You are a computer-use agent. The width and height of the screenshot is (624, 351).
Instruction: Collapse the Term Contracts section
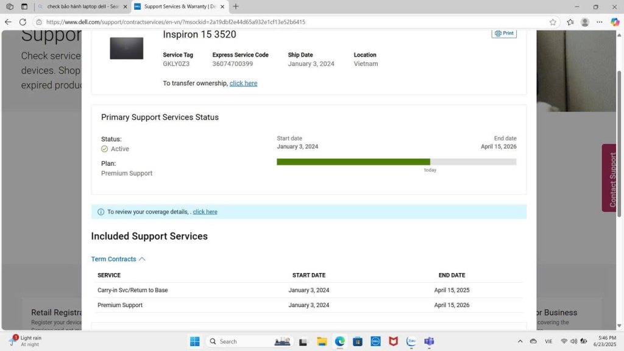(118, 259)
